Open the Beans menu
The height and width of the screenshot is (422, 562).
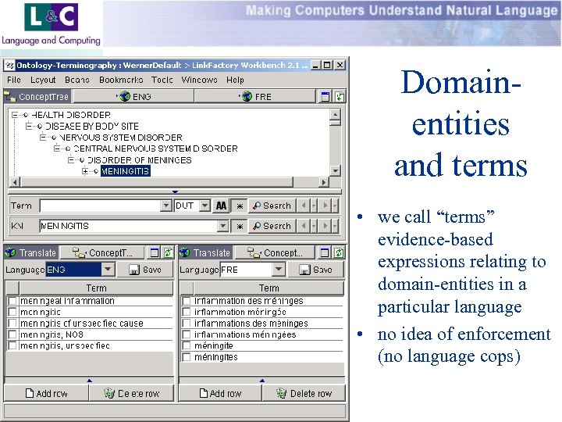(x=77, y=80)
